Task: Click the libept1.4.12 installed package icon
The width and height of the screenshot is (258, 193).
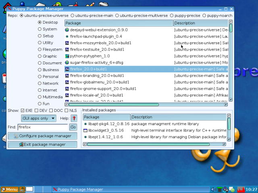Action: coord(85,137)
